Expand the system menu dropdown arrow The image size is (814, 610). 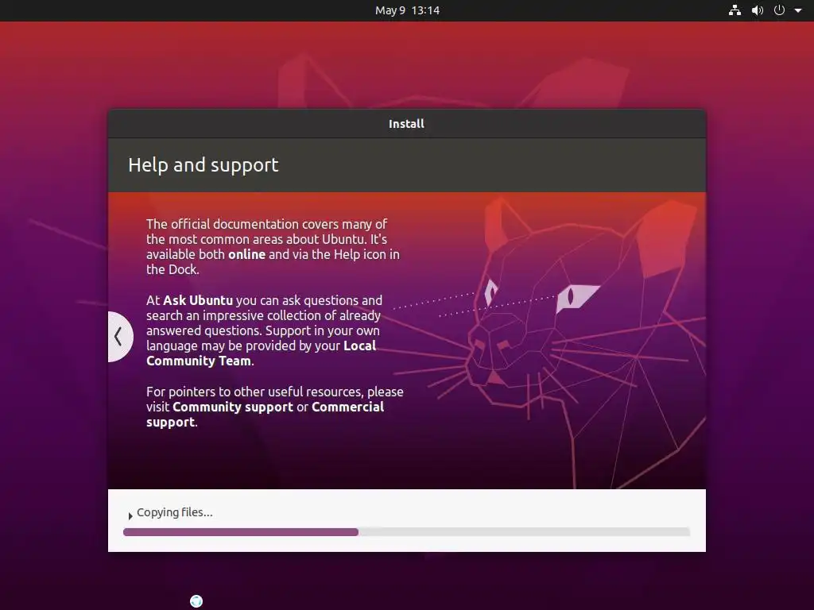[798, 10]
